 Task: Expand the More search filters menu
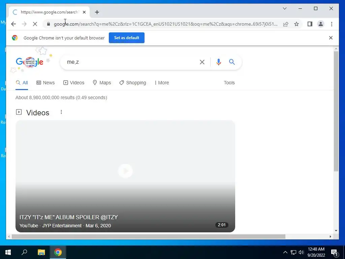point(162,83)
